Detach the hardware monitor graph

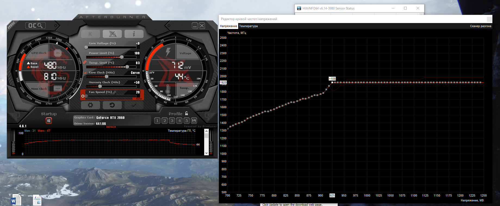coord(111,127)
